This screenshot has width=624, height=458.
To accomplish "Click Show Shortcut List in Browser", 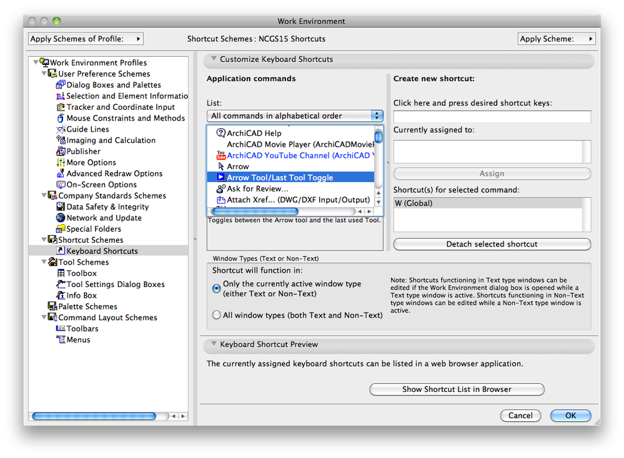I will coord(457,389).
